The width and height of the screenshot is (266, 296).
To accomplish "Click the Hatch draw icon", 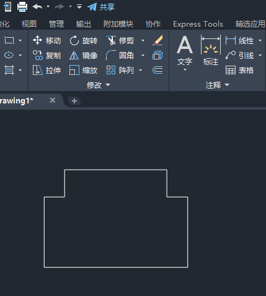I will coord(9,70).
